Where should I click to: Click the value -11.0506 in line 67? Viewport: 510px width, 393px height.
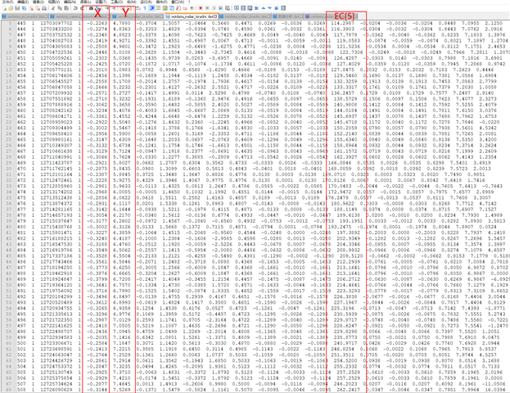pyautogui.click(x=495, y=384)
